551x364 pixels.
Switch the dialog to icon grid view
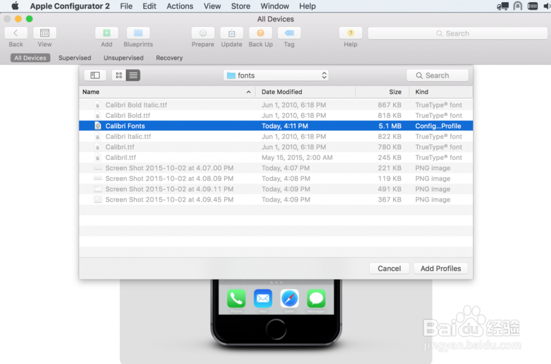pos(118,75)
